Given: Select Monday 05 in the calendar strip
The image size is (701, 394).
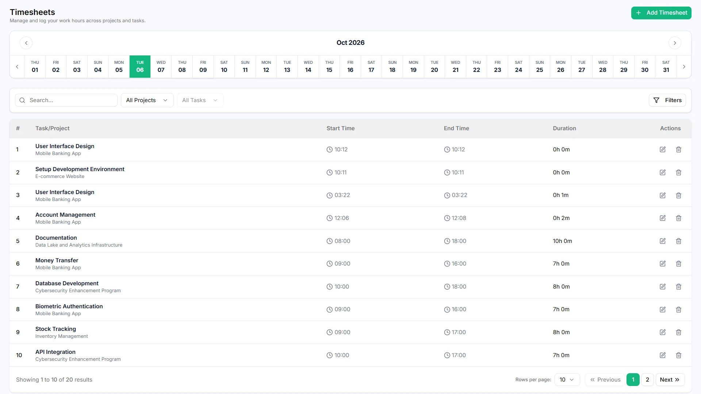Looking at the screenshot, I should click(119, 66).
